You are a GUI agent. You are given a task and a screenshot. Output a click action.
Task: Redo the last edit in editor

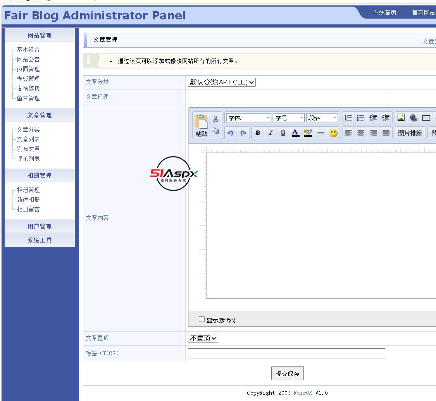pos(243,133)
